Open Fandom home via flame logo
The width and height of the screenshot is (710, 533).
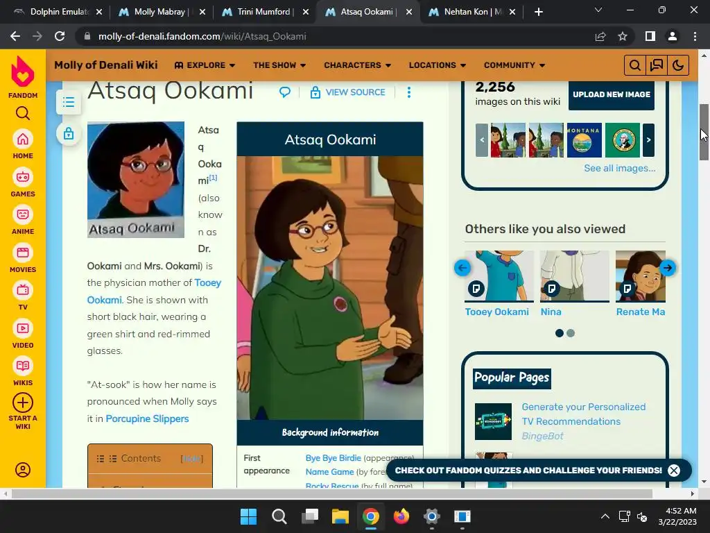coord(23,71)
